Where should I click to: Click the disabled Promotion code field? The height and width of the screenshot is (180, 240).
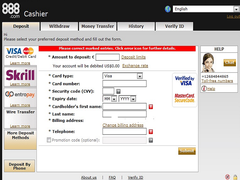pos(125,140)
